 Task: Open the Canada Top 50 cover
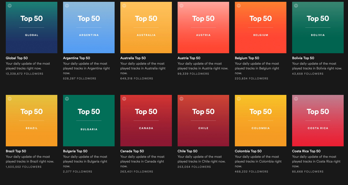[x=146, y=120]
